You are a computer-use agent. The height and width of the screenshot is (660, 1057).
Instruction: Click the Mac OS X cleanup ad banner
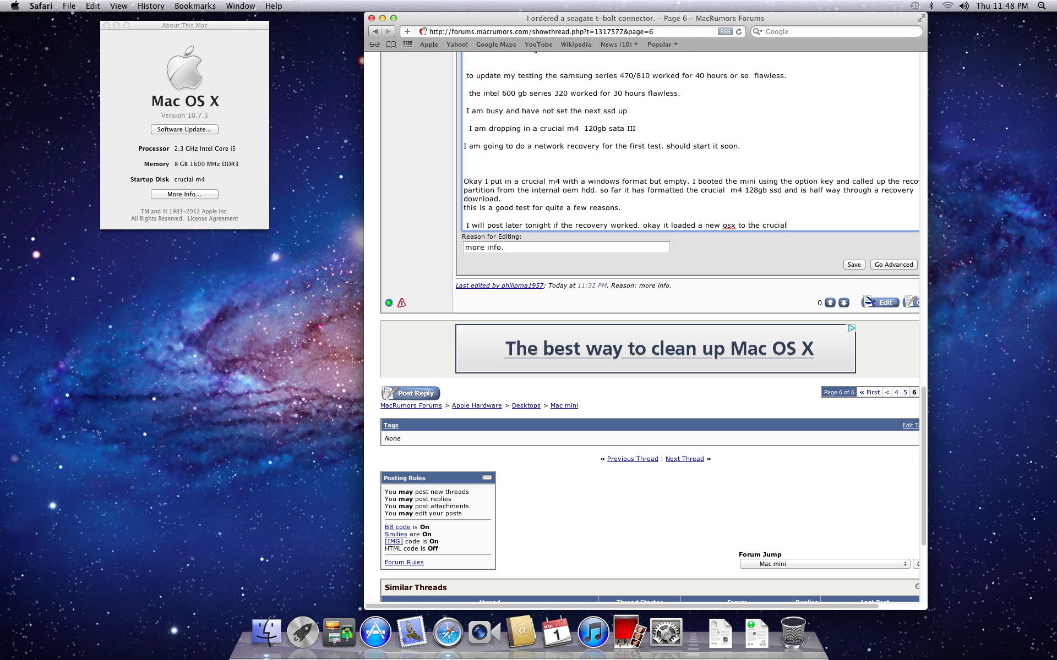[655, 349]
